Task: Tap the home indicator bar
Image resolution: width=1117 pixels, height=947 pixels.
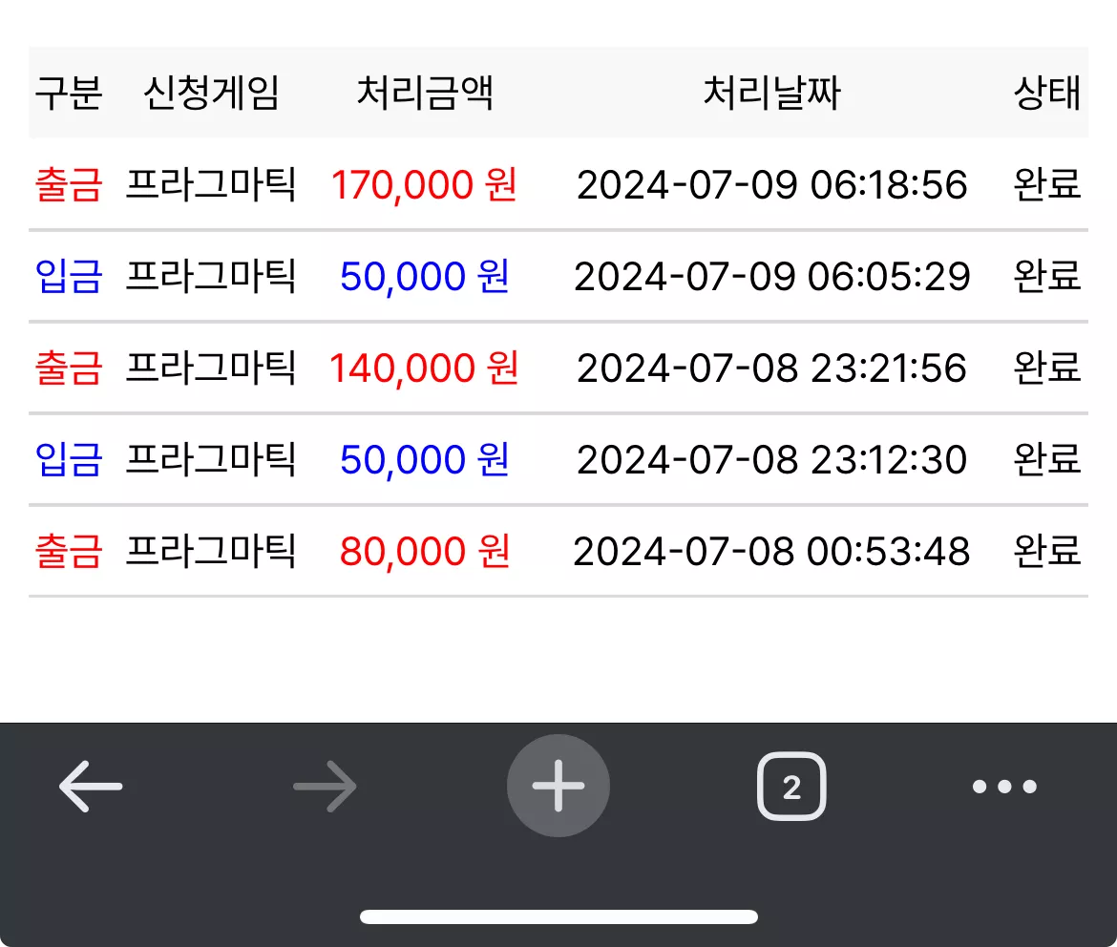Action: (x=558, y=916)
